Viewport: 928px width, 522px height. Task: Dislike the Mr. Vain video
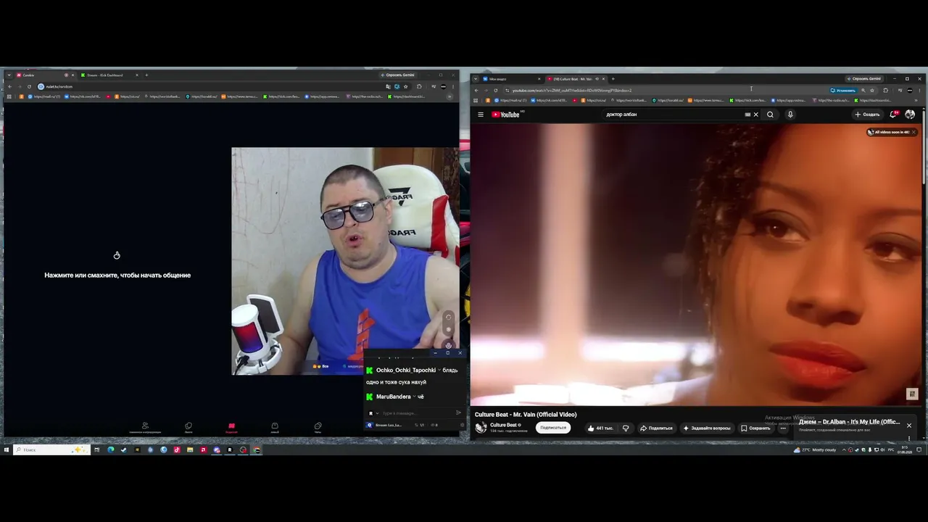(626, 428)
